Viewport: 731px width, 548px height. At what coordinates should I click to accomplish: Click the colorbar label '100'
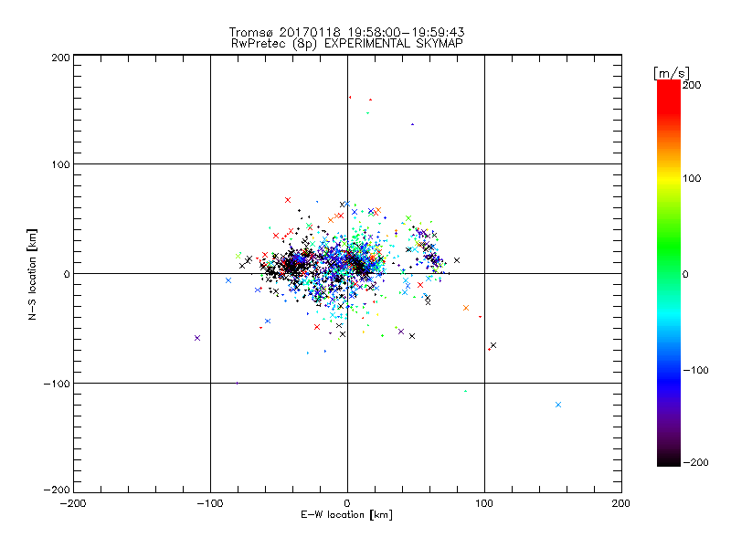tap(692, 178)
